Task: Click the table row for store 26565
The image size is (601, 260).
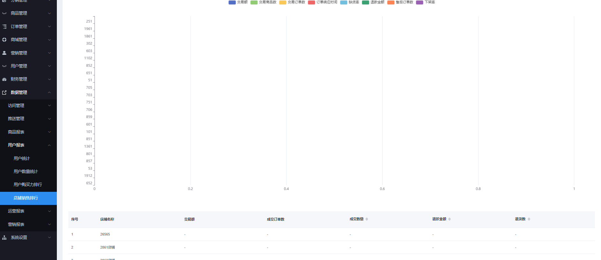Action: click(105, 234)
